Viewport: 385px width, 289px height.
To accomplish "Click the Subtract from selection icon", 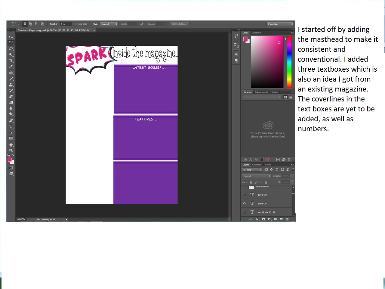I will (x=36, y=24).
